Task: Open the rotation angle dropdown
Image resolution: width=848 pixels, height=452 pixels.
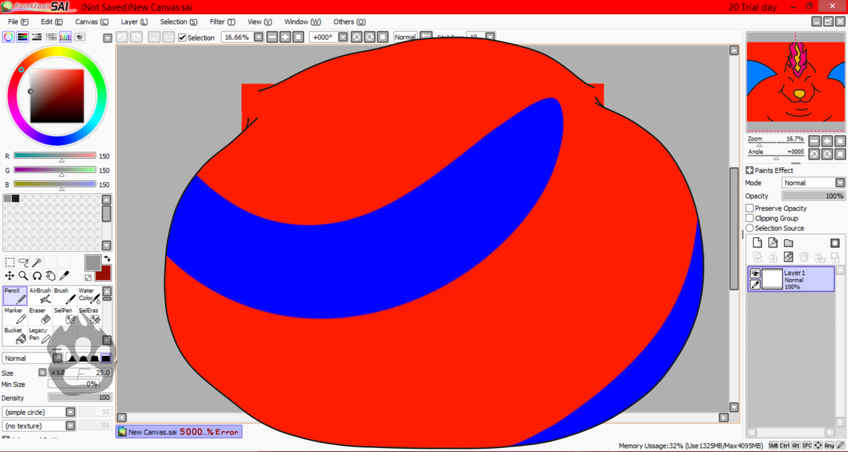Action: 343,37
